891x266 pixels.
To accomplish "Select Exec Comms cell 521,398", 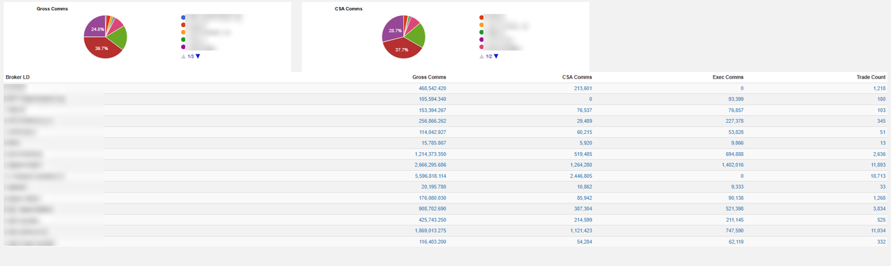I will click(734, 209).
